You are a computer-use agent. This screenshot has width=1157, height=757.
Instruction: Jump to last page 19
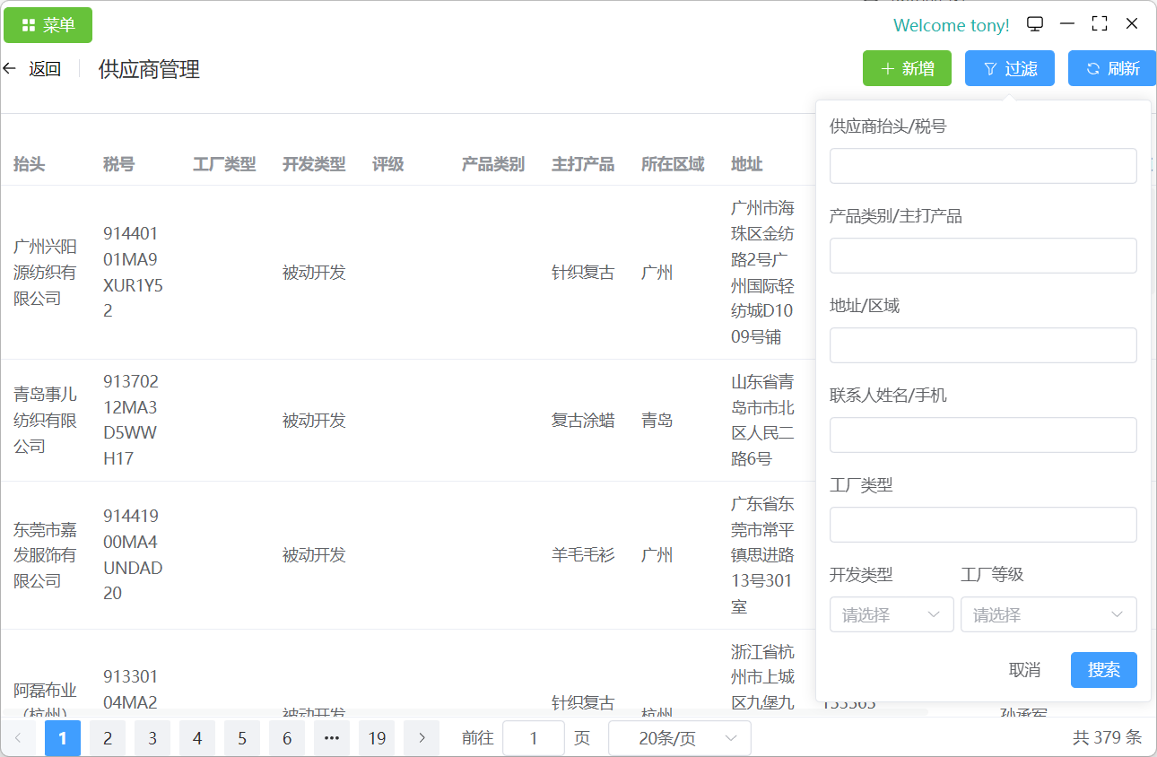point(377,738)
